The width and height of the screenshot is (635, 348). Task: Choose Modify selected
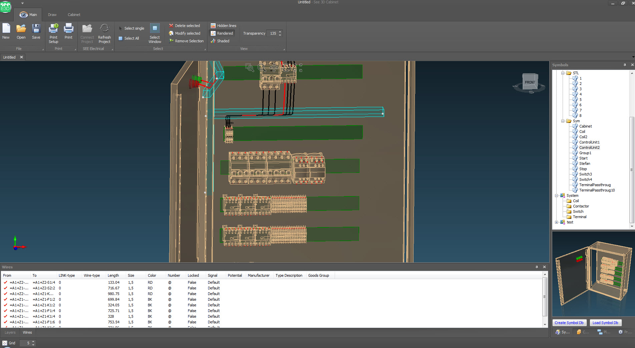(x=184, y=33)
